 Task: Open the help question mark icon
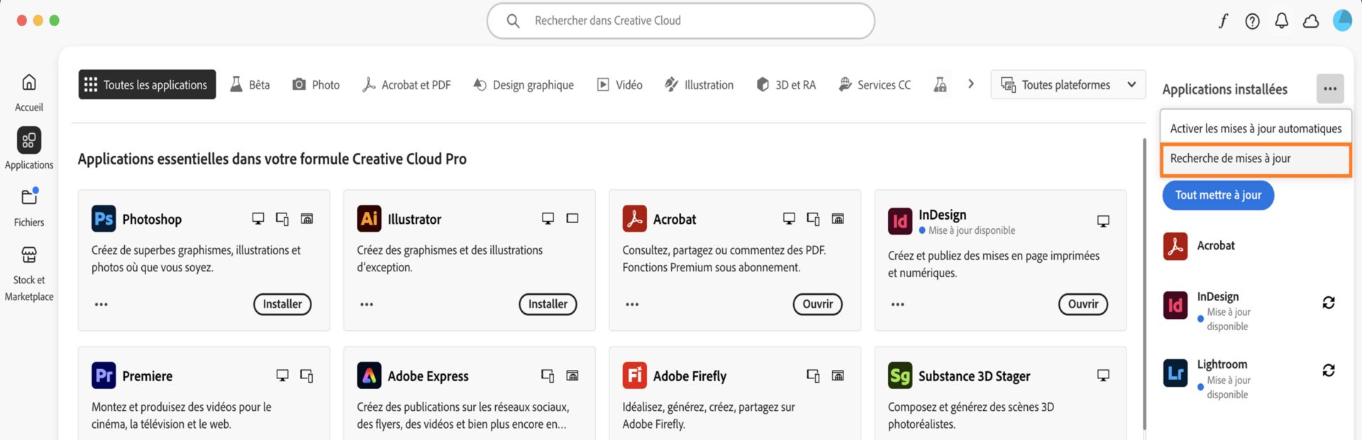[x=1253, y=21]
